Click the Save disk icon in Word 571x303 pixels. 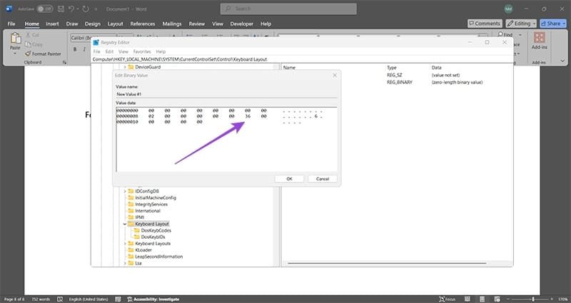click(x=61, y=9)
